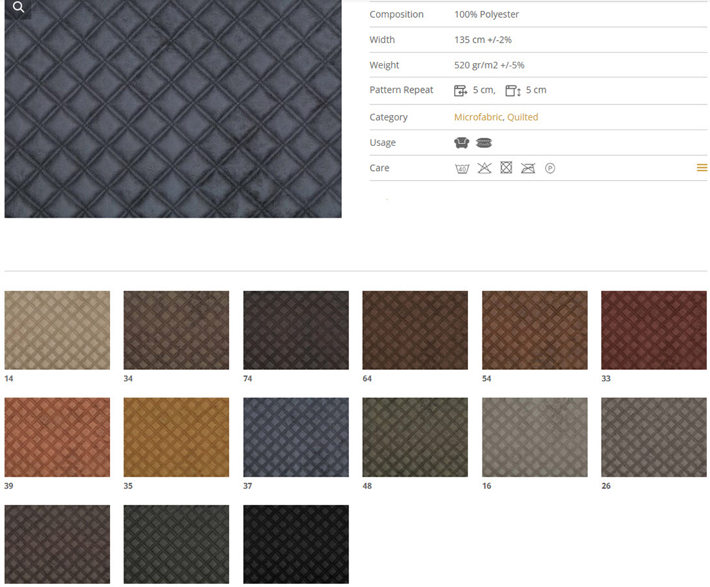Select dark red color swatch 33
Image resolution: width=710 pixels, height=587 pixels.
[653, 330]
